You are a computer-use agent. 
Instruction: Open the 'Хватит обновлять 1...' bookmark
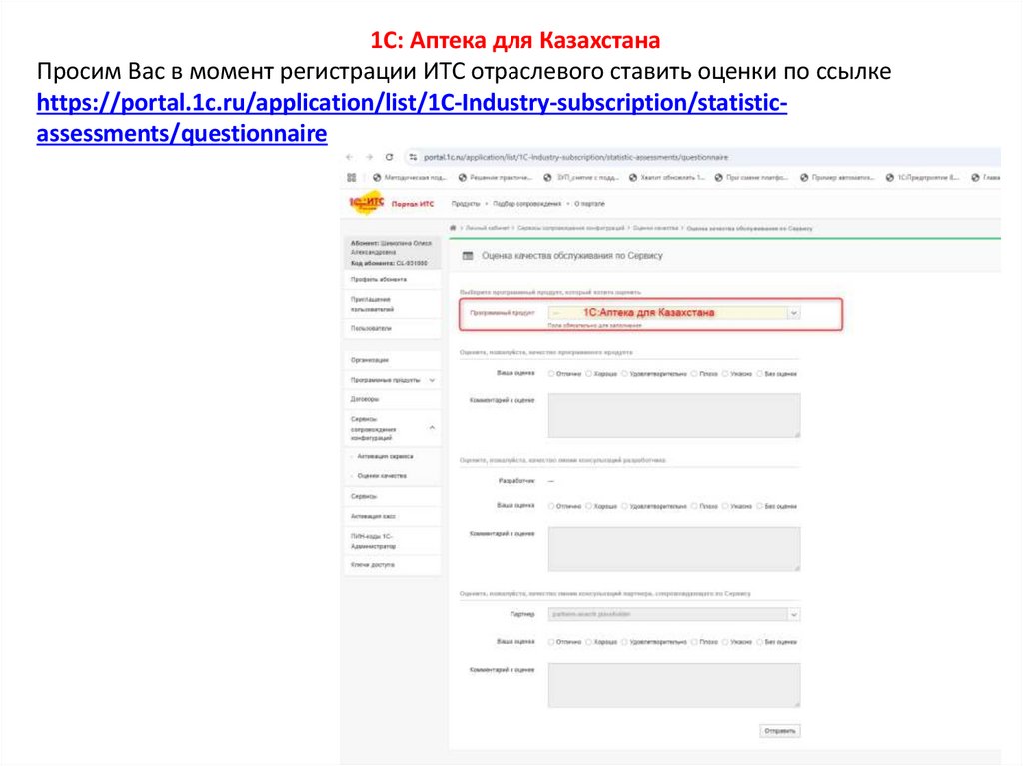pos(666,178)
